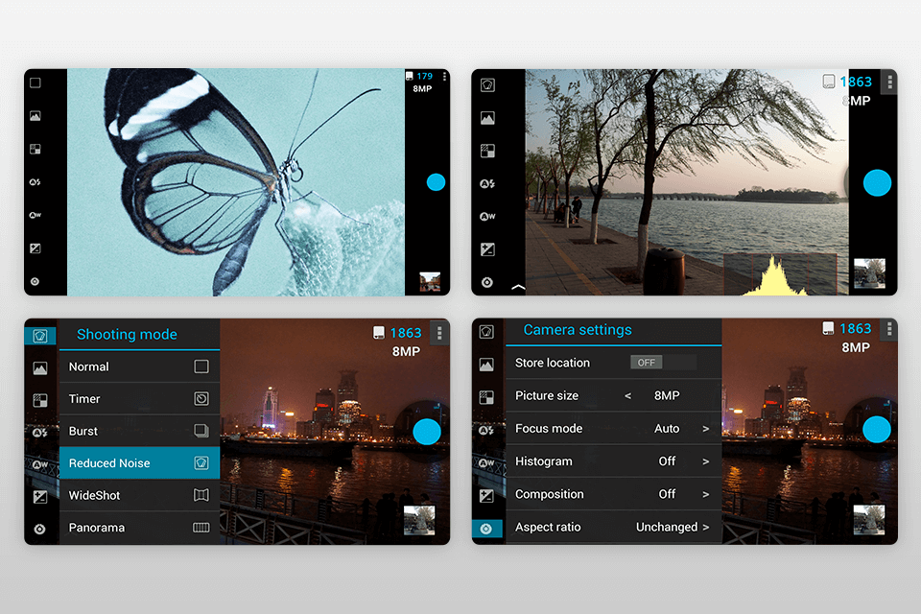Open the overflow menu on the butterfly screen
The width and height of the screenshot is (921, 614).
(444, 77)
